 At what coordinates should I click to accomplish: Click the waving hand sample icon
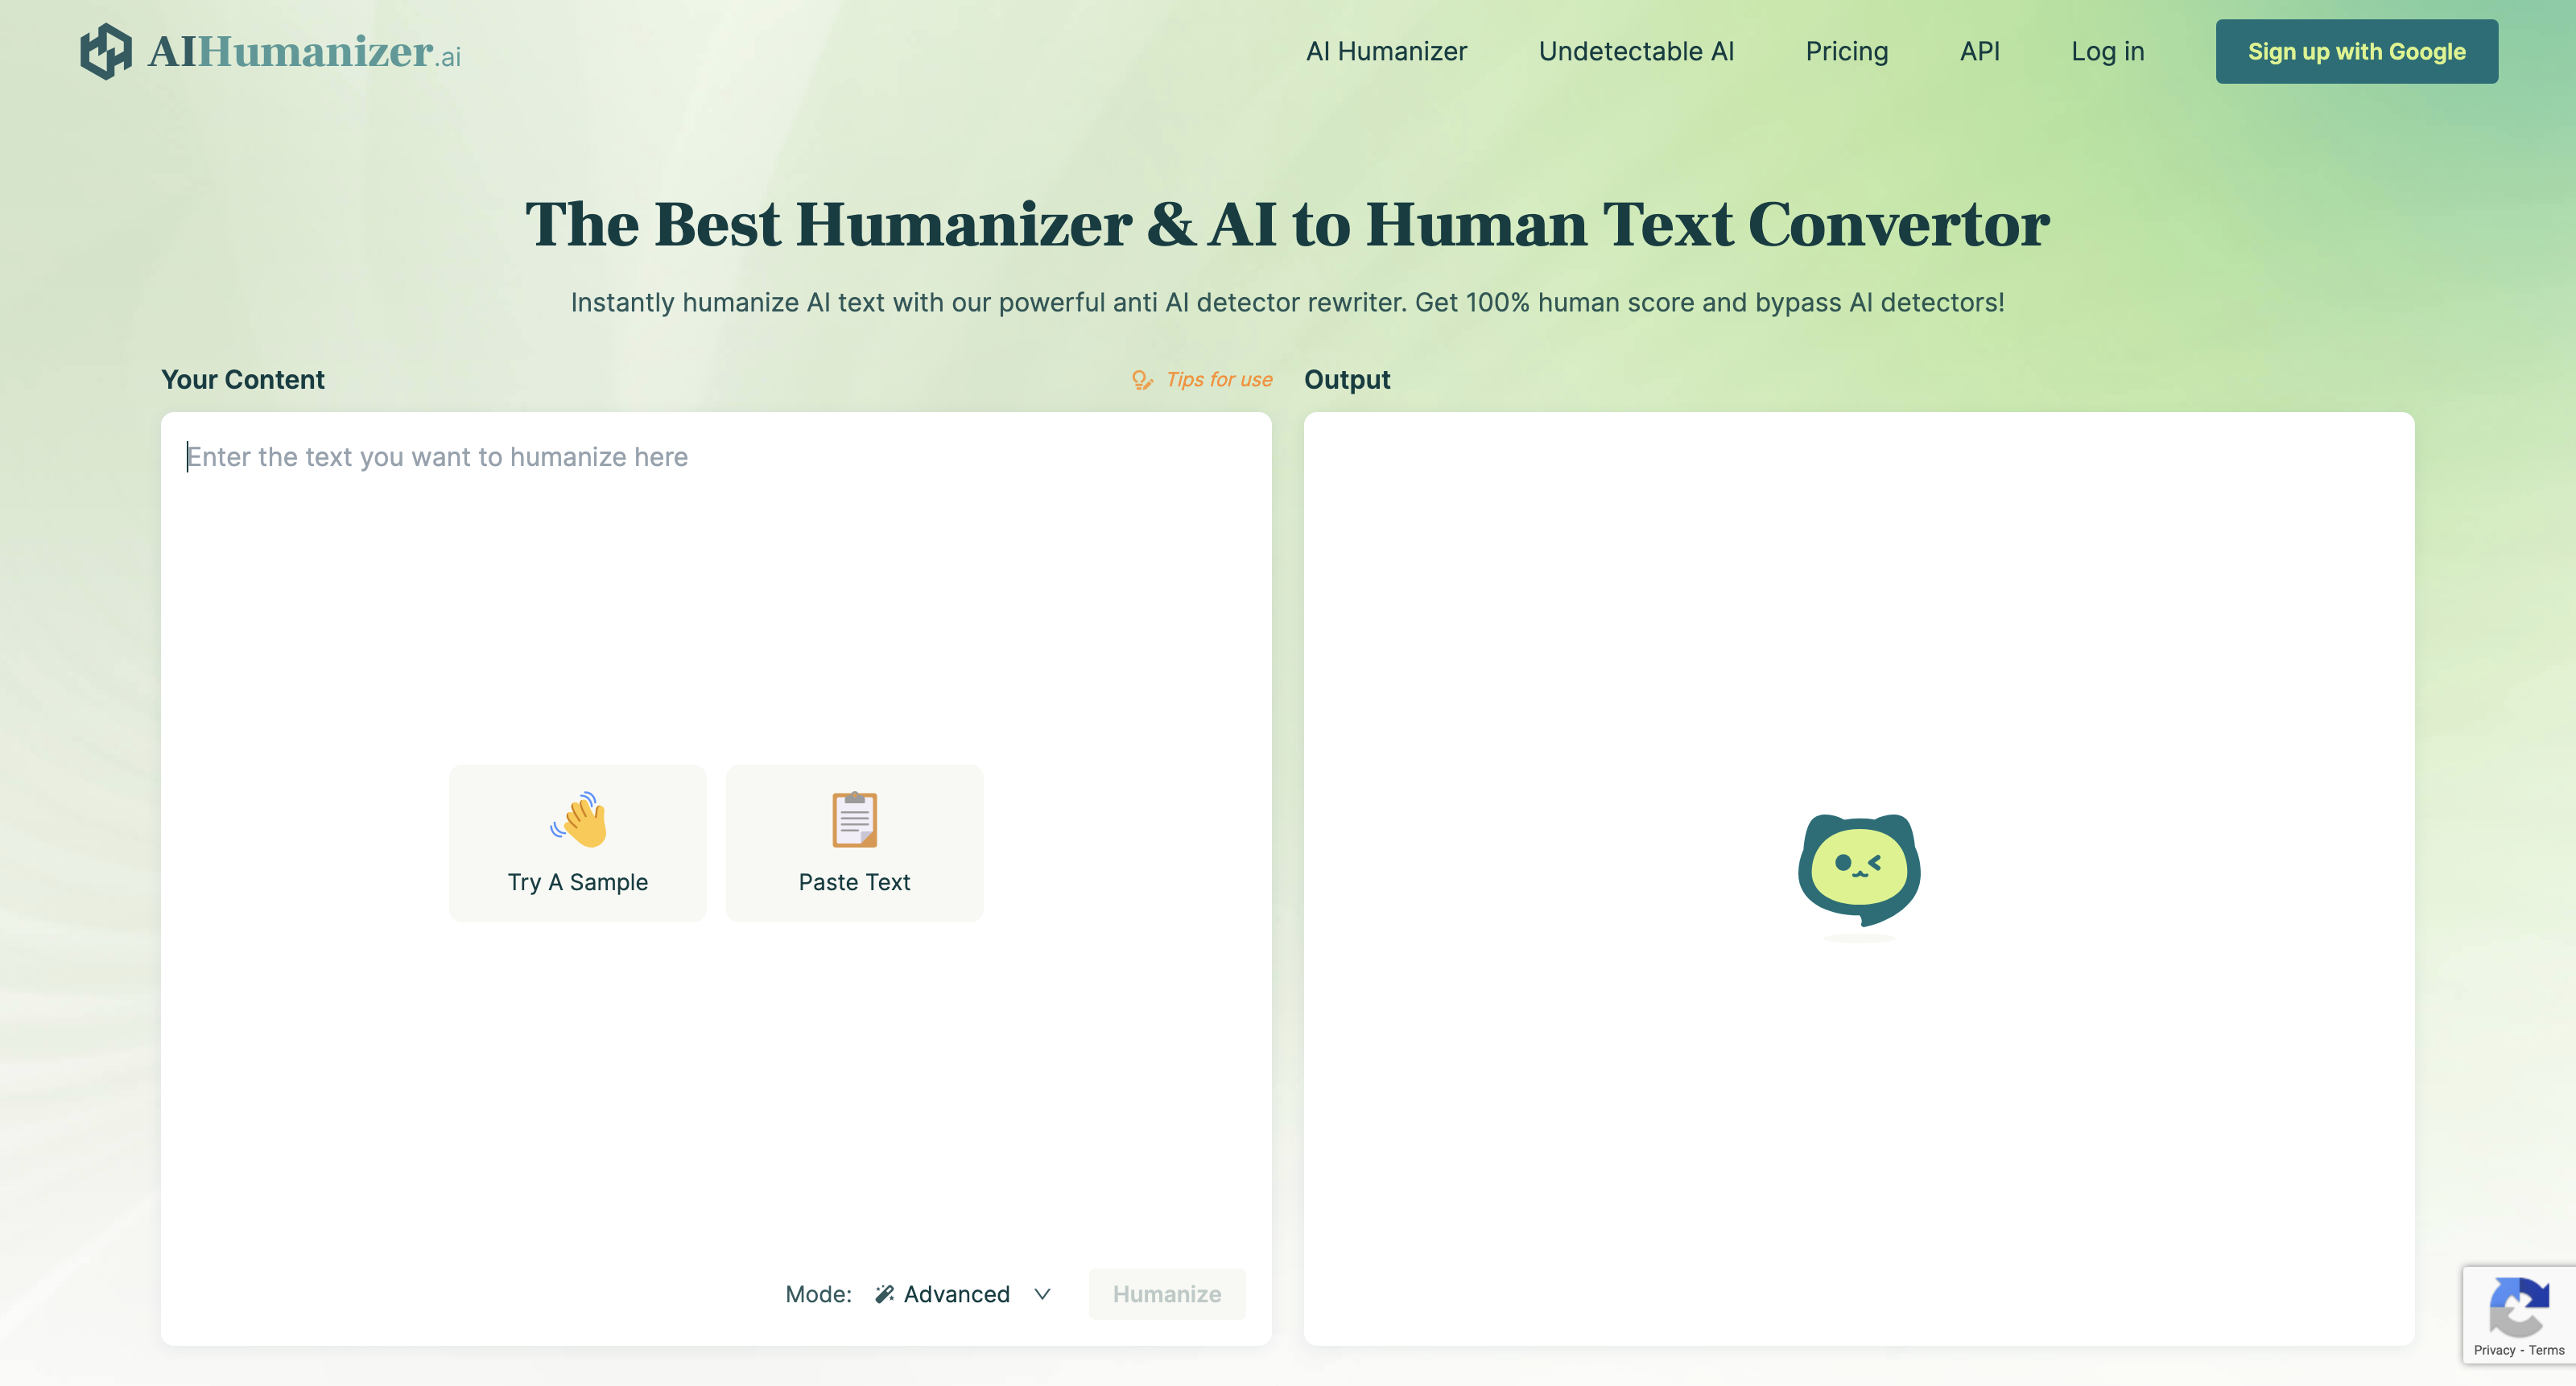tap(578, 819)
